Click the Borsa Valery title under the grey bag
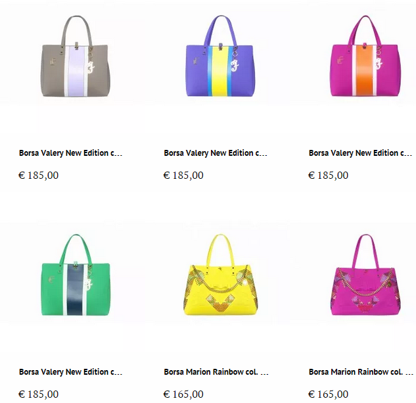This screenshot has height=403, width=416. click(x=70, y=153)
